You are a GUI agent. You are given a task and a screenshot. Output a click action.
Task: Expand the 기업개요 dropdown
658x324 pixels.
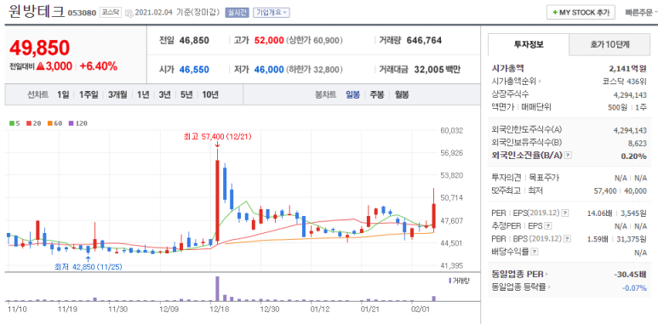click(271, 13)
